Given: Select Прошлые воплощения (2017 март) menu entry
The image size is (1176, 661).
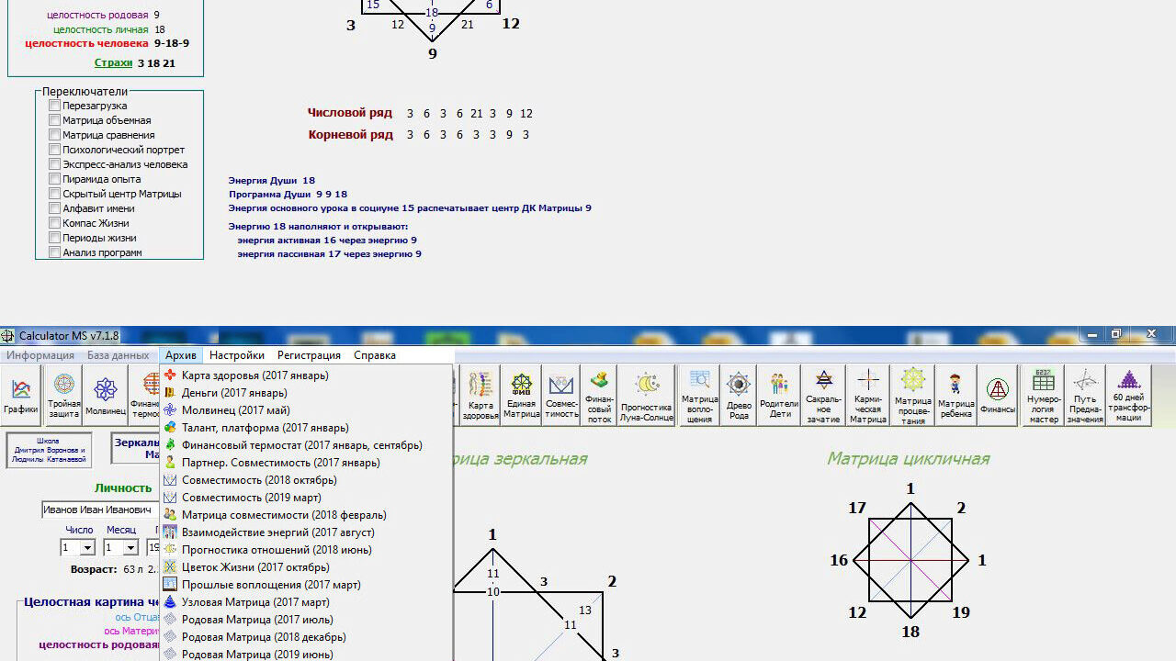Looking at the screenshot, I should click(x=270, y=585).
